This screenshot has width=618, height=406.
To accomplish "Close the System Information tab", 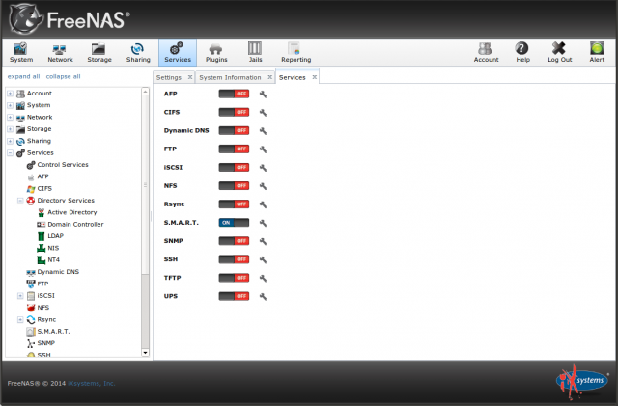I will [270, 77].
